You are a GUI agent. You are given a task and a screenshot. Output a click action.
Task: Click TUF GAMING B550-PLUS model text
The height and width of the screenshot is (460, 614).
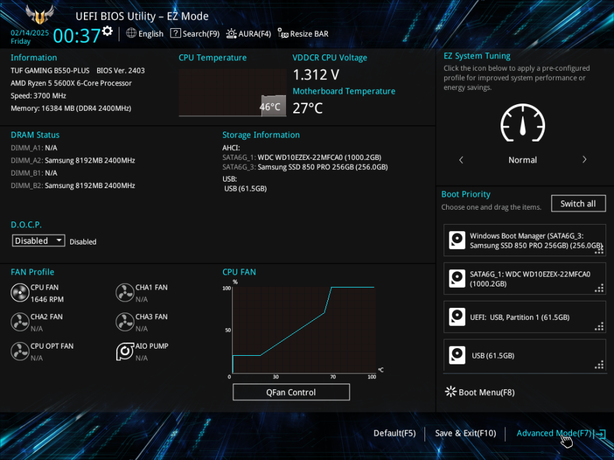50,70
